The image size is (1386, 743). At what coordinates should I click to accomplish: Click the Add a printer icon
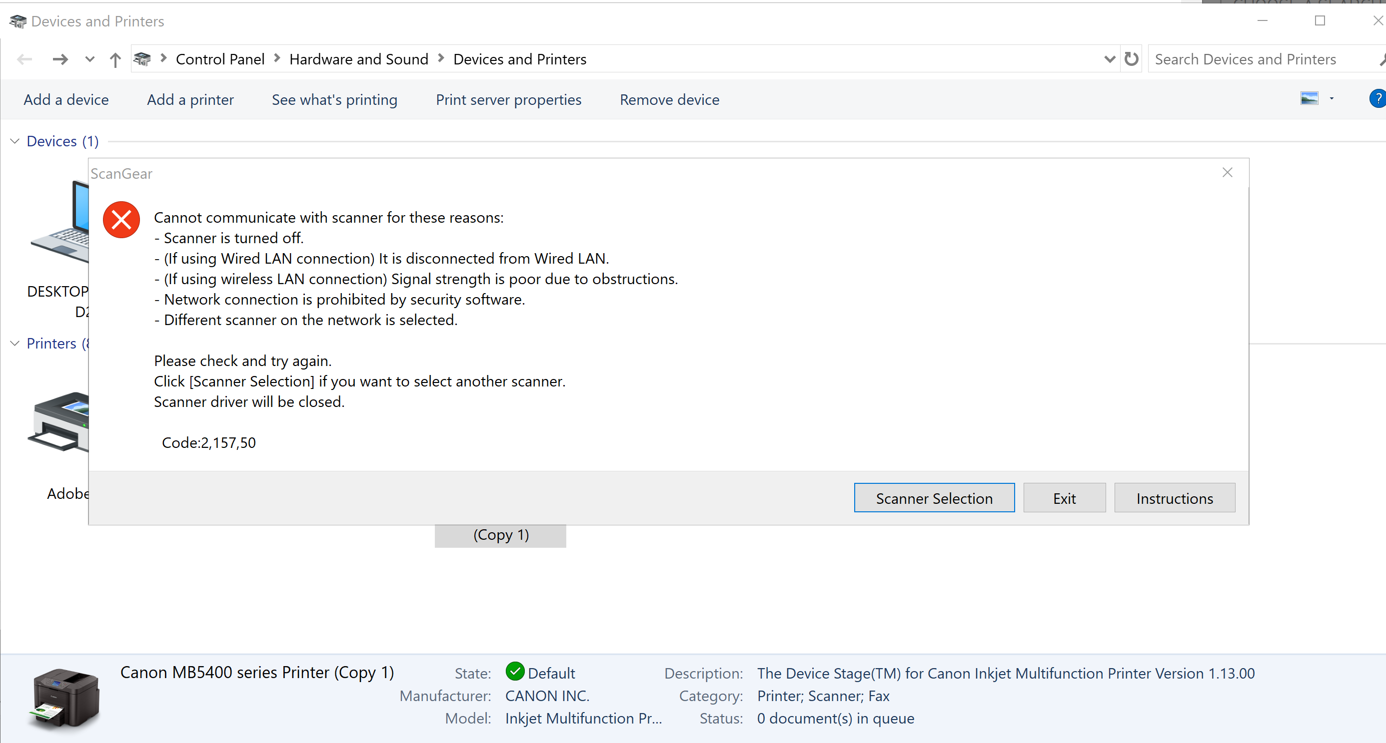190,99
